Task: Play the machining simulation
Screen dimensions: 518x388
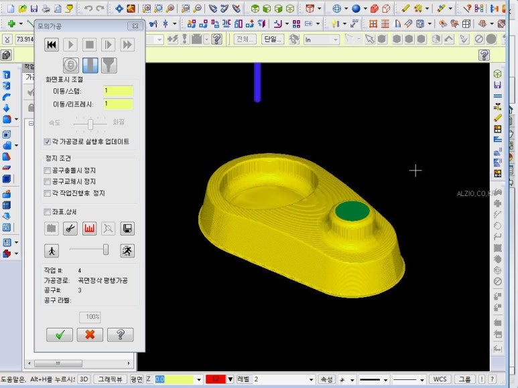Action: pos(70,45)
